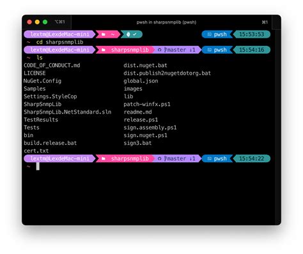Click the global.json file name
The image size is (303, 254).
coord(141,81)
